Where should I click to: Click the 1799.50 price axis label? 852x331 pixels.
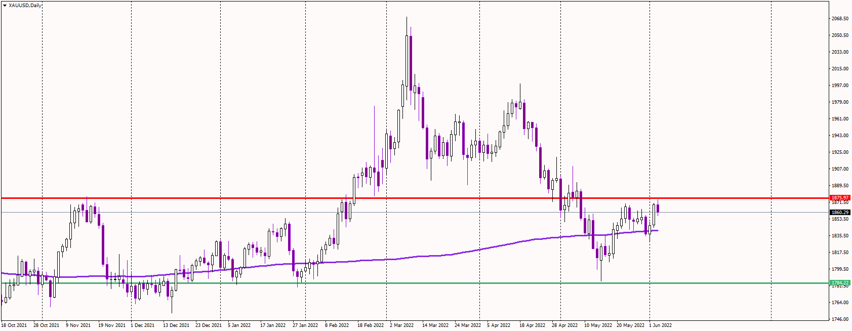click(x=840, y=269)
